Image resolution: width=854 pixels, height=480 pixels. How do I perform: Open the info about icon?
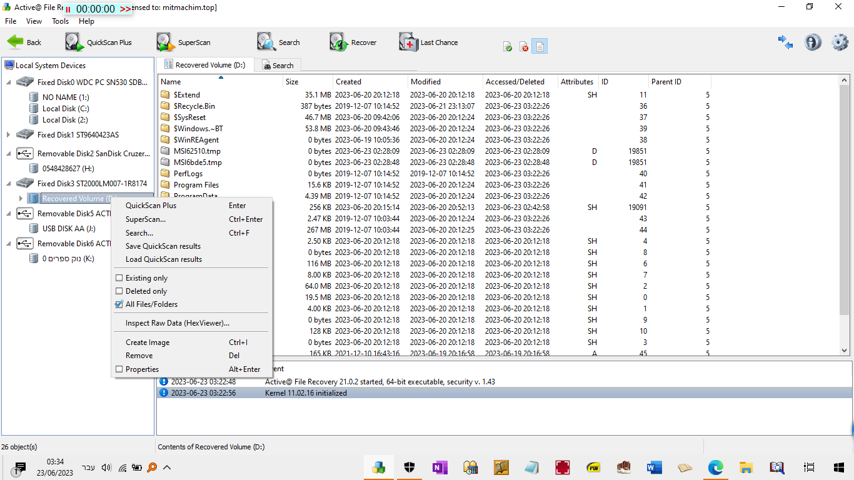tap(813, 42)
